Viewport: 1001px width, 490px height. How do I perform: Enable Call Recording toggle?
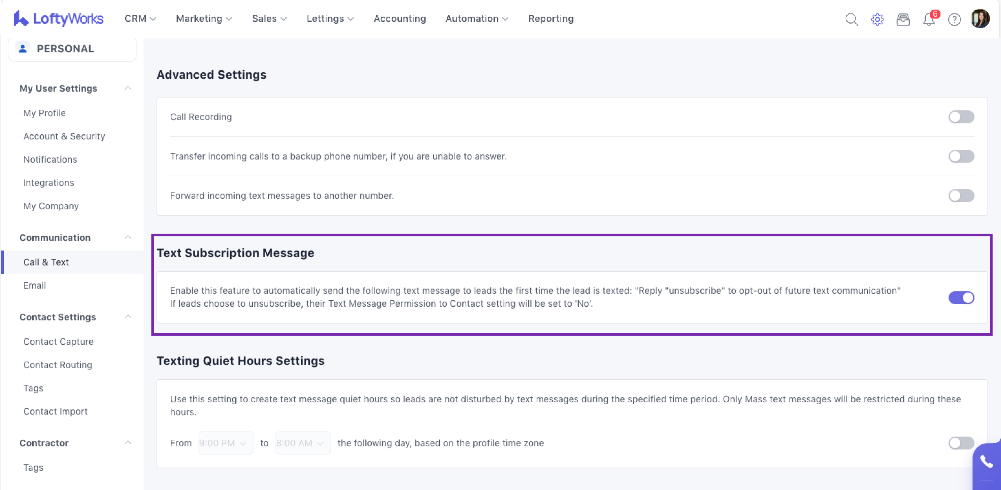(961, 117)
